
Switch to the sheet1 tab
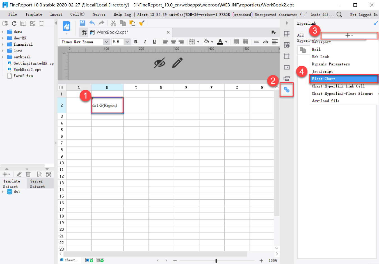[x=69, y=260]
